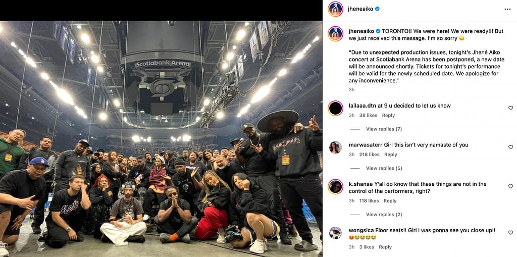Open lailaaa.dtn commenter avatar
The height and width of the screenshot is (257, 517).
(335, 108)
